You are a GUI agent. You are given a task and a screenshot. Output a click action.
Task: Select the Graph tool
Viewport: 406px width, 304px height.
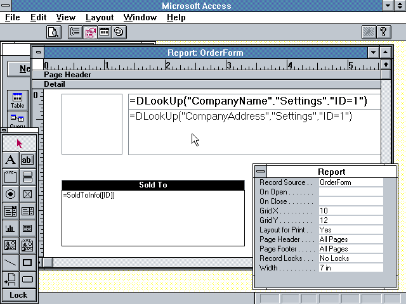click(11, 228)
